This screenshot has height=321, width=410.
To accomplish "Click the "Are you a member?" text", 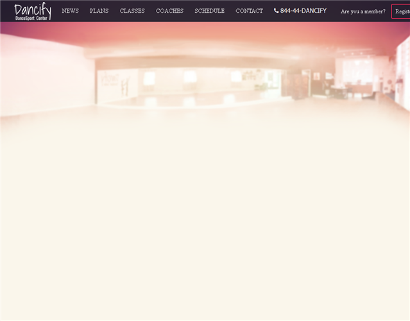I will (x=363, y=12).
